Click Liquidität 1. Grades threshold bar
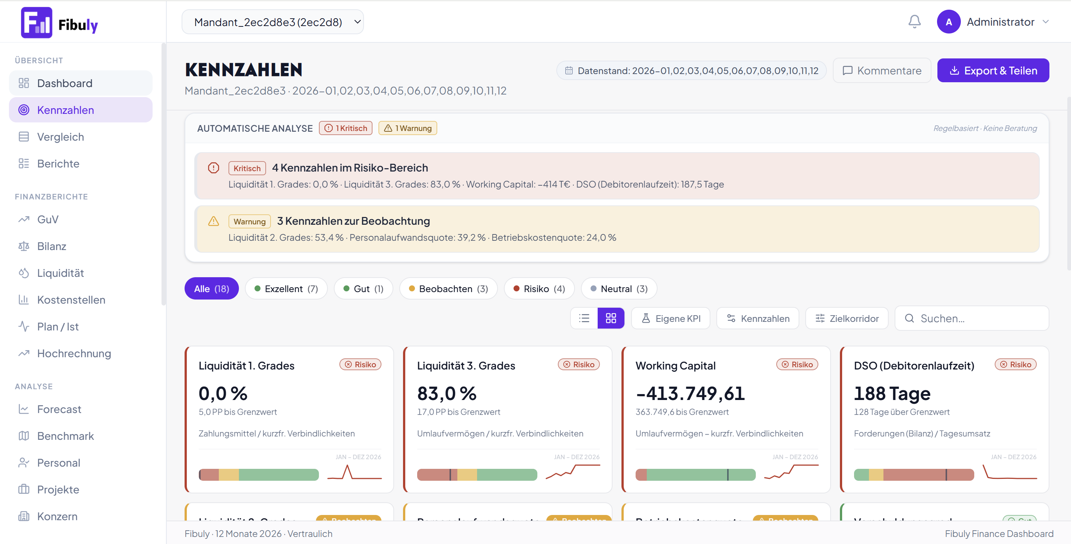 click(259, 474)
